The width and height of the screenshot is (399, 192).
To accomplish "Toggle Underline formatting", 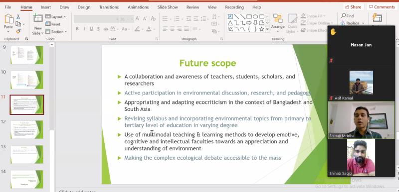I will pos(91,29).
